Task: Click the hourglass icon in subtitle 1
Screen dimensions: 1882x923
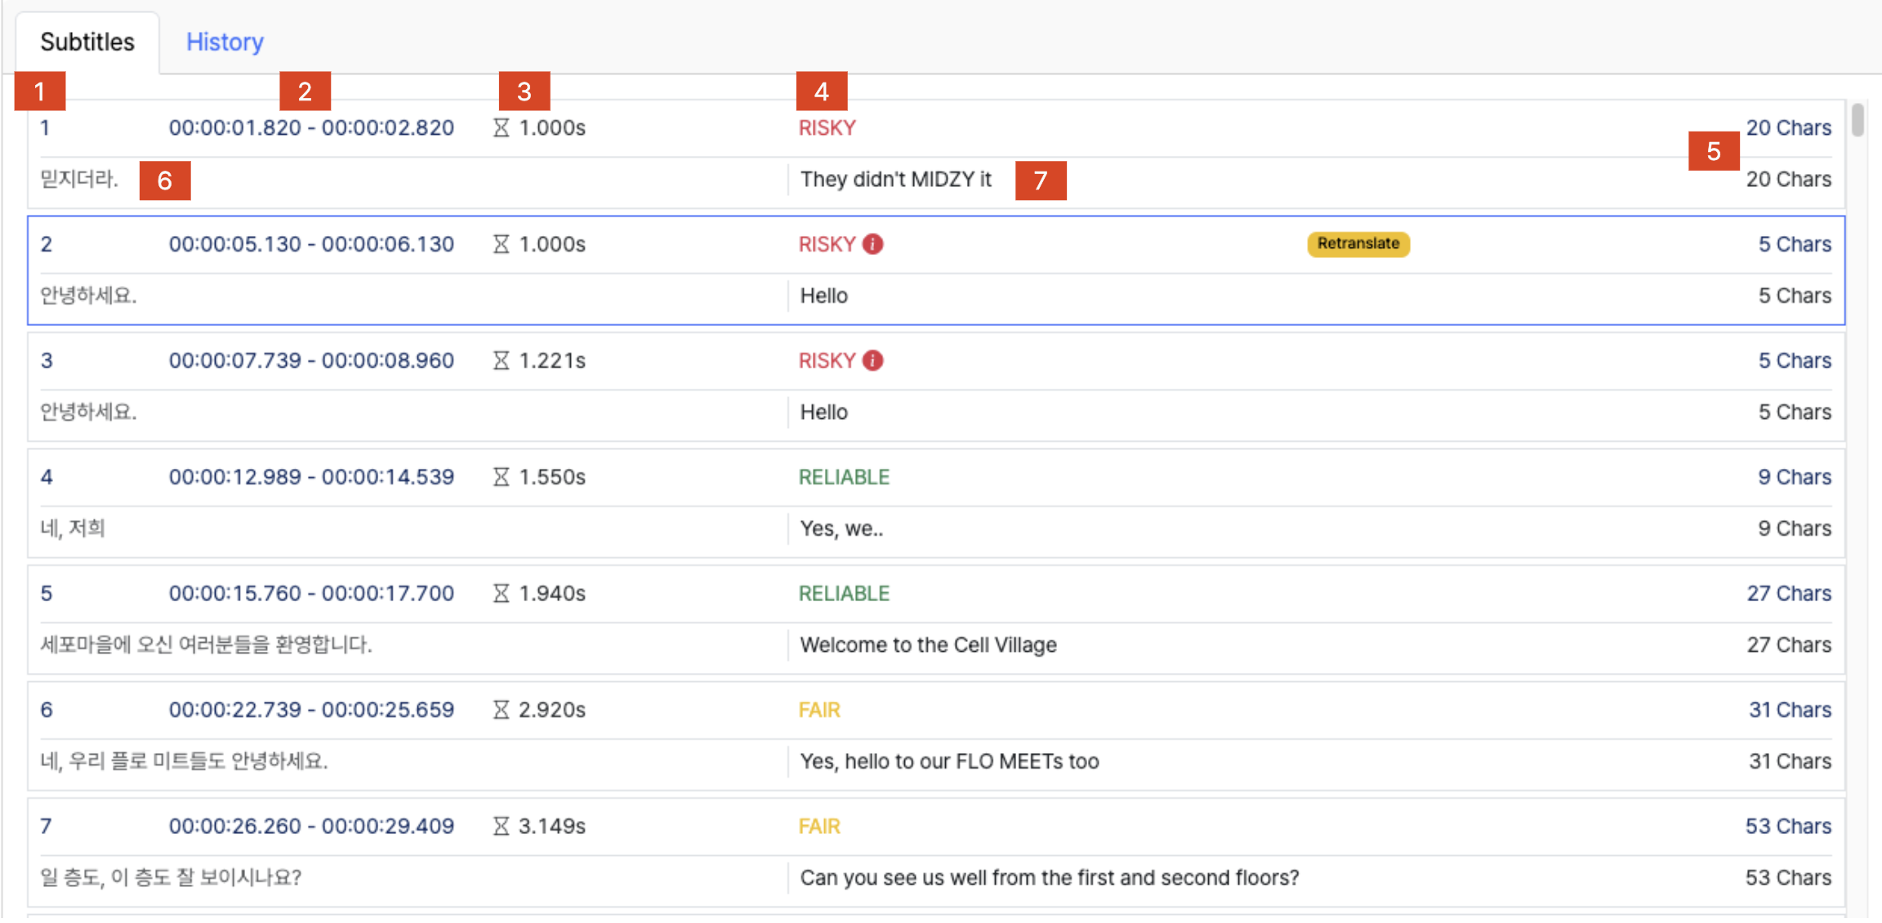Action: [x=502, y=127]
